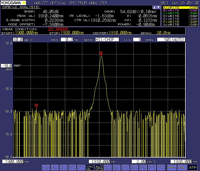The width and height of the screenshot is (200, 171).
Task: Click the AUT SCL auto scale icon
Action: pyautogui.click(x=125, y=167)
